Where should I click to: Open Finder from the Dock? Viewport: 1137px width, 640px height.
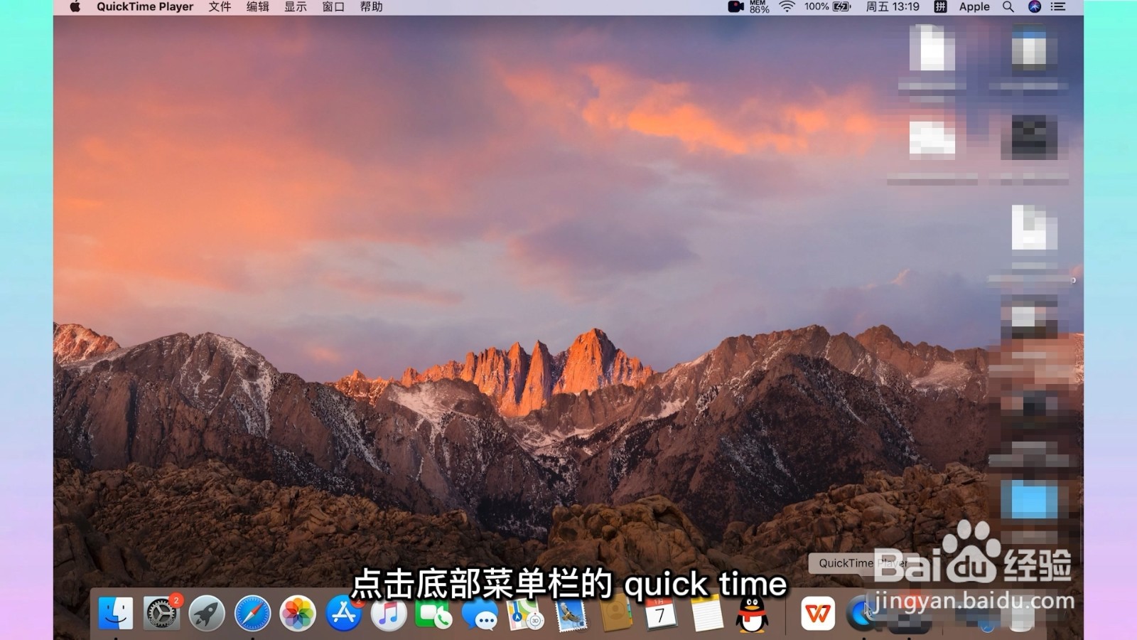click(116, 613)
